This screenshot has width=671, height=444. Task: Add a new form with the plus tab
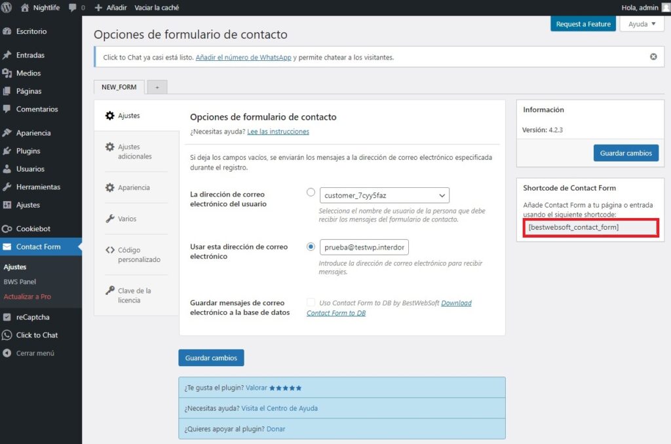point(157,87)
